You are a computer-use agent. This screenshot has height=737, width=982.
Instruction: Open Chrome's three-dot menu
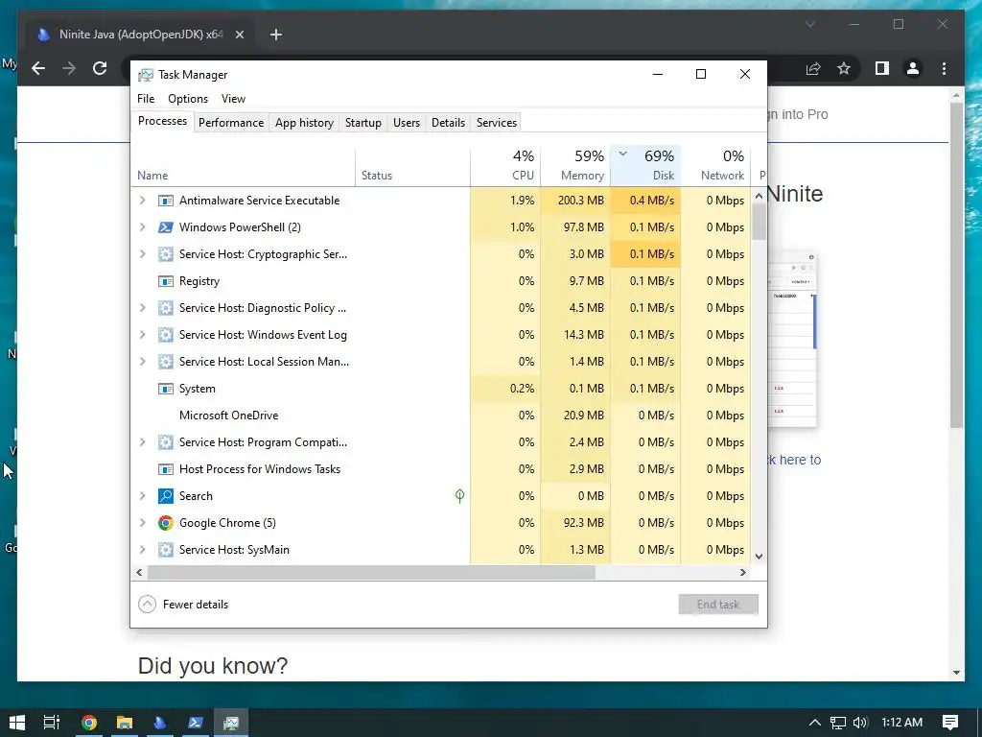944,68
